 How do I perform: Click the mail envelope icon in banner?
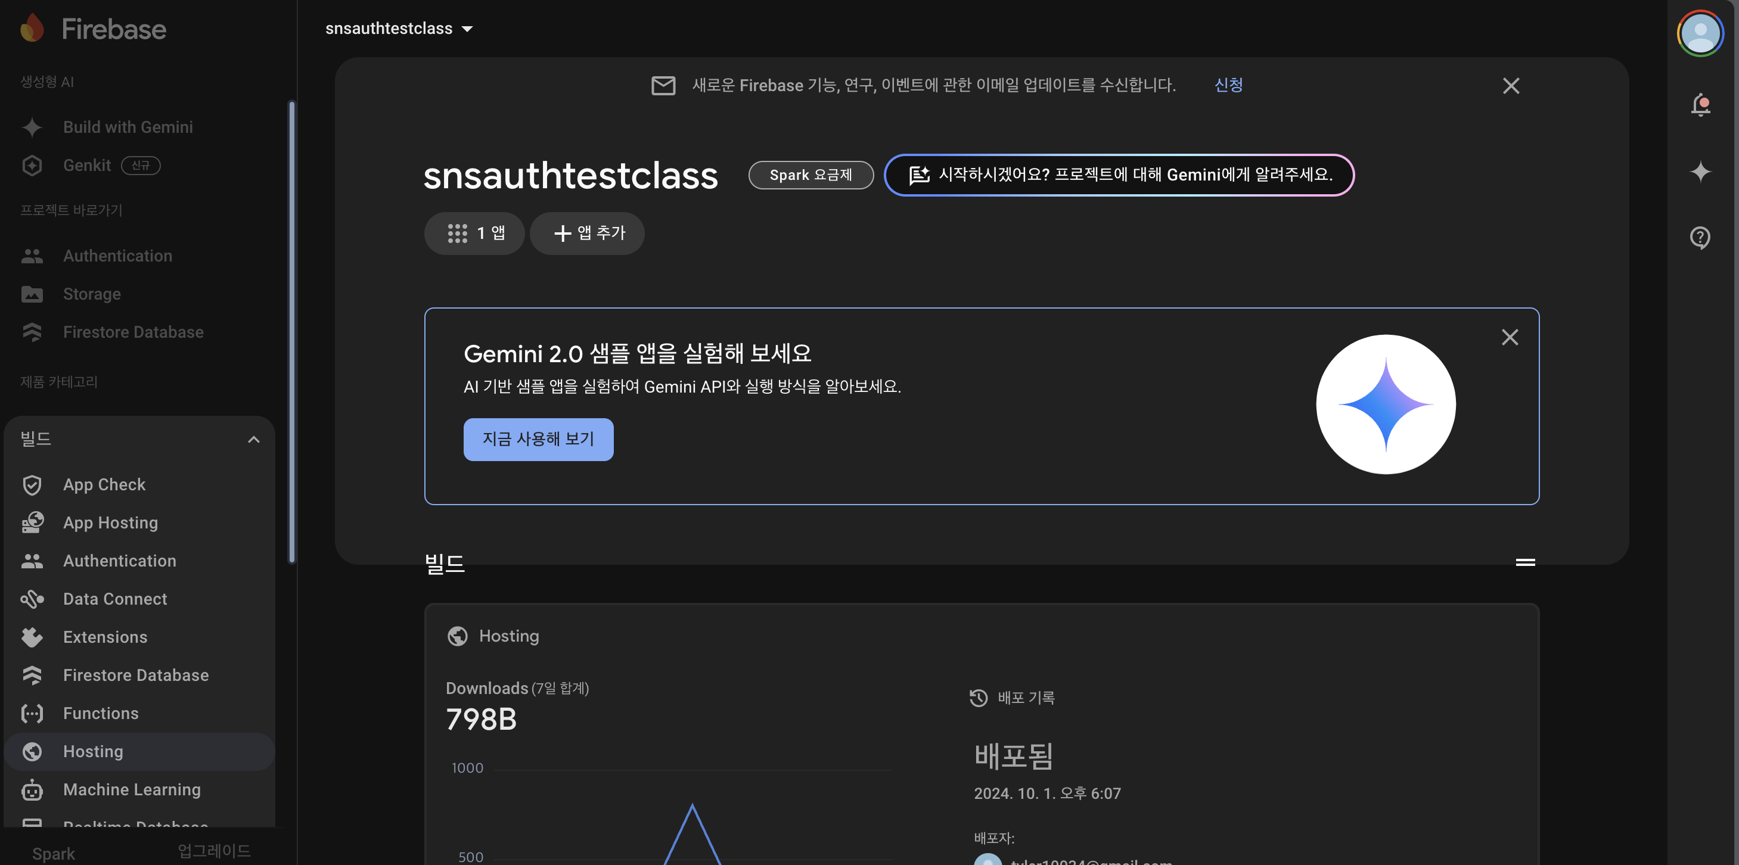pyautogui.click(x=663, y=86)
